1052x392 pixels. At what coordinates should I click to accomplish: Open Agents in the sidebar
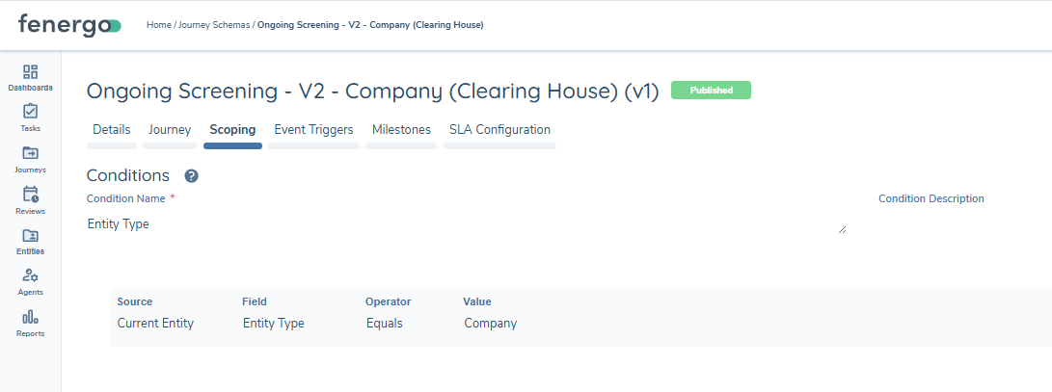coord(30,282)
